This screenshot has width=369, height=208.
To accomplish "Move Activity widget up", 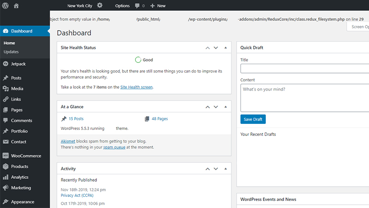I will point(208,169).
